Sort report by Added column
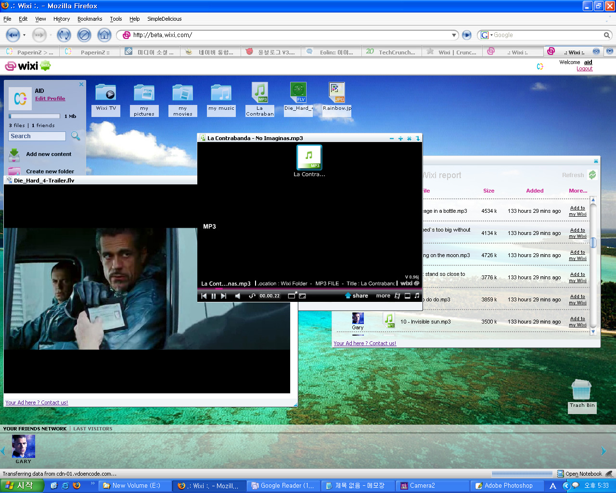This screenshot has width=616, height=493. coord(535,191)
